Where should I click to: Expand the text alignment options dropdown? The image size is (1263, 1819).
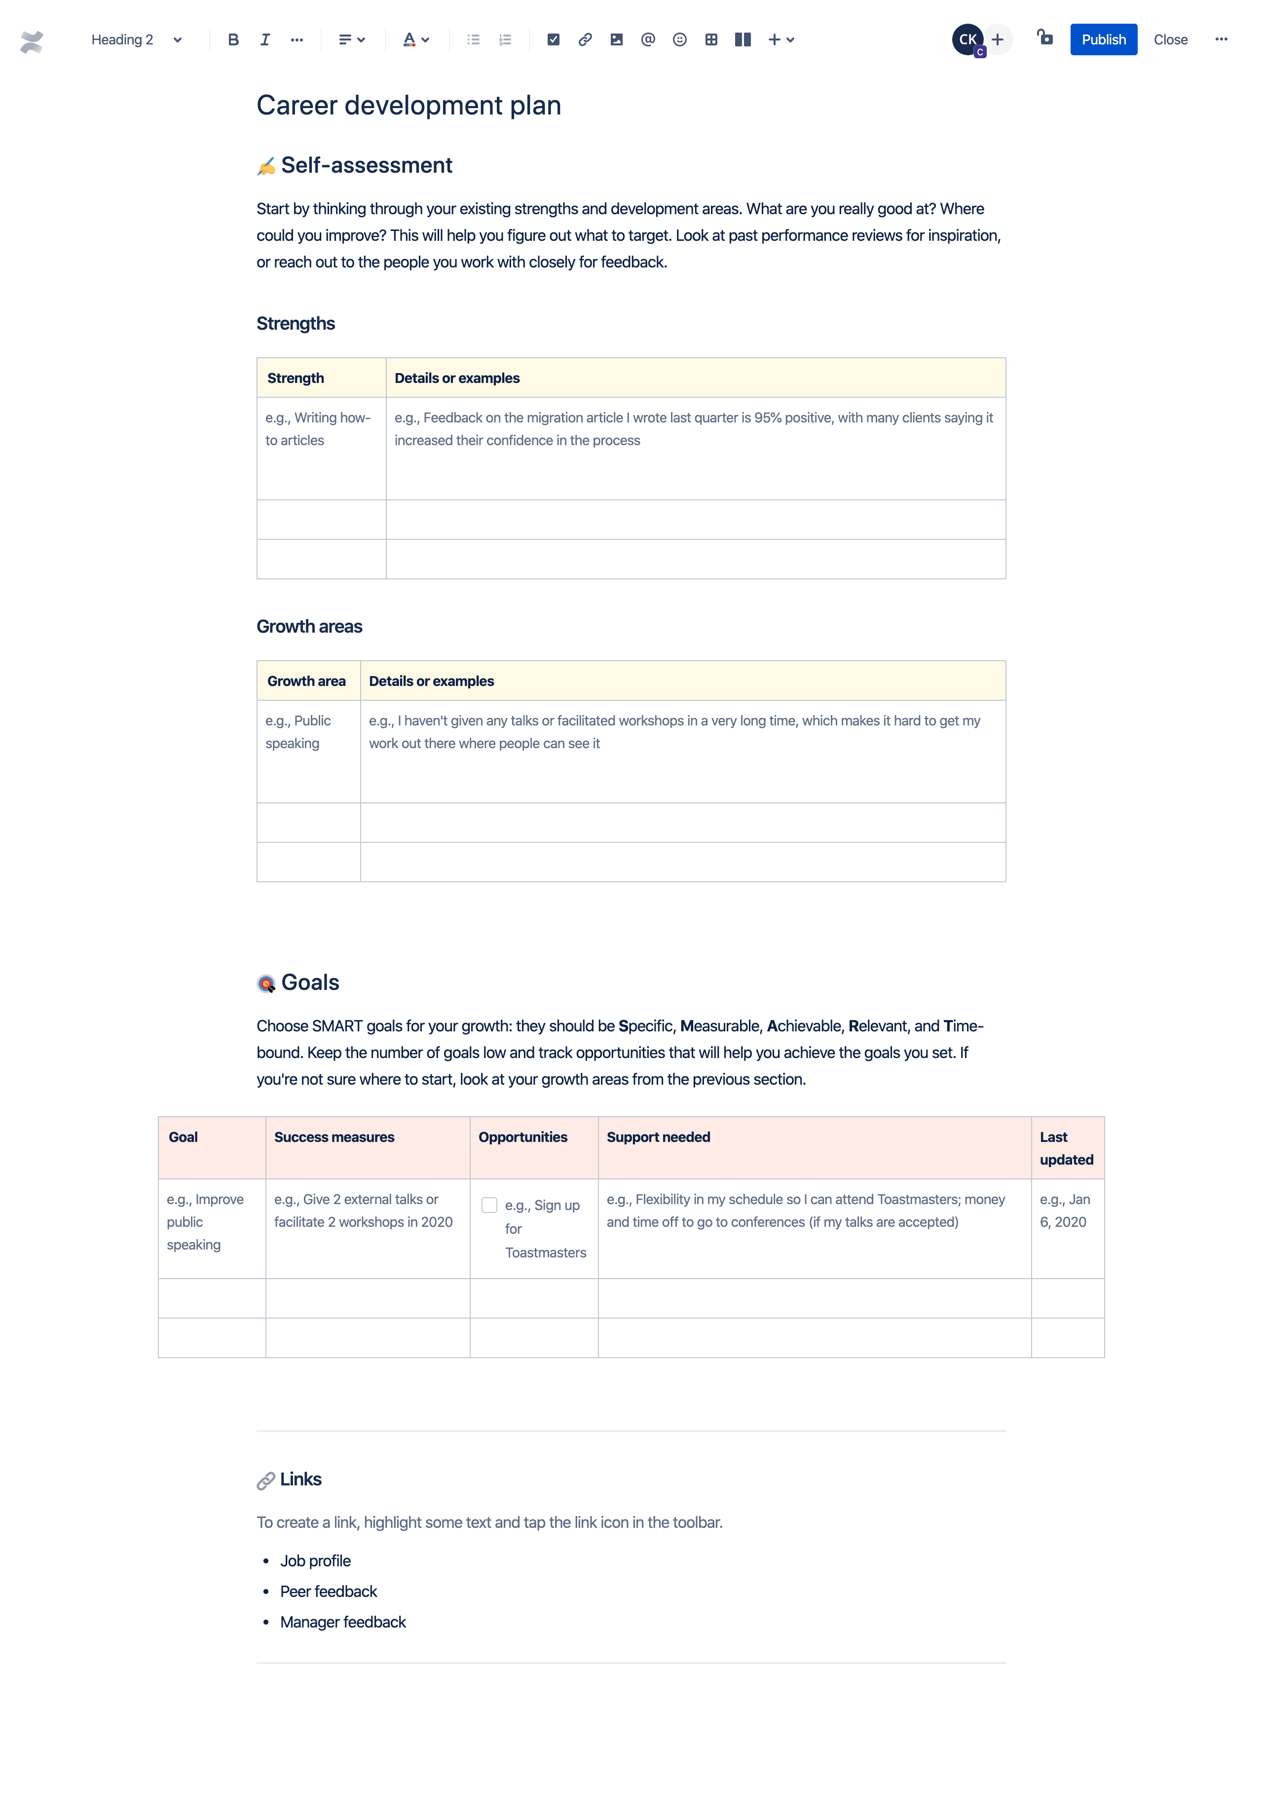coord(350,38)
